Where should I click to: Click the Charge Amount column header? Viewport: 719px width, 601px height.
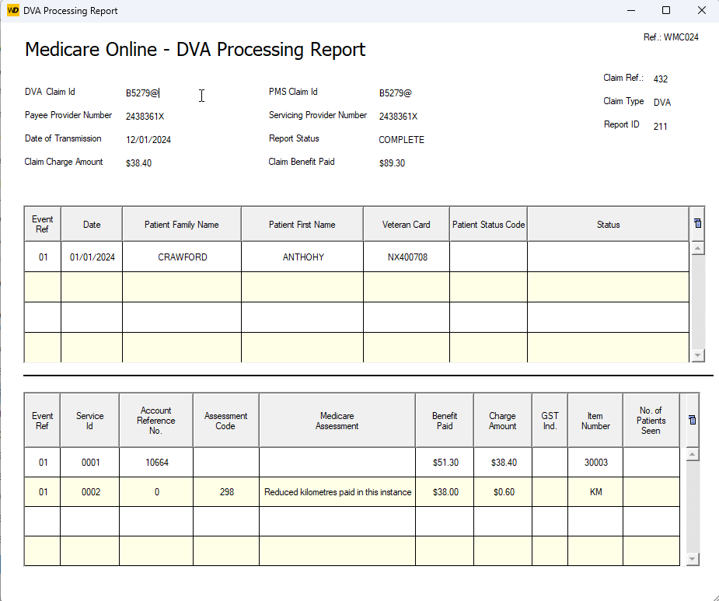click(x=503, y=421)
